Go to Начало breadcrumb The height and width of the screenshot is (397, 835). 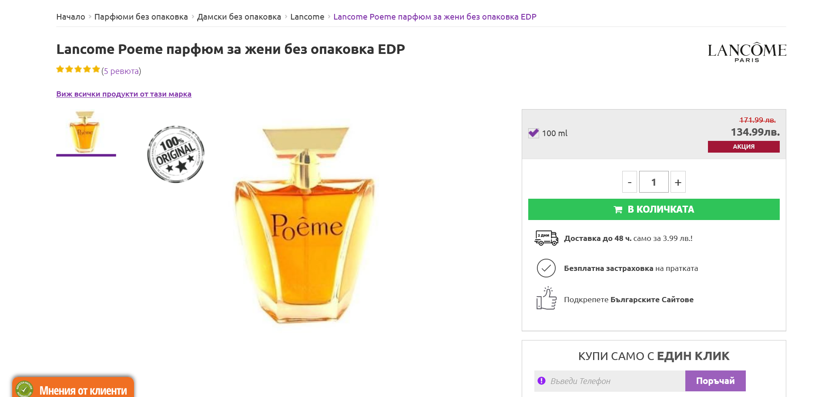(x=70, y=17)
